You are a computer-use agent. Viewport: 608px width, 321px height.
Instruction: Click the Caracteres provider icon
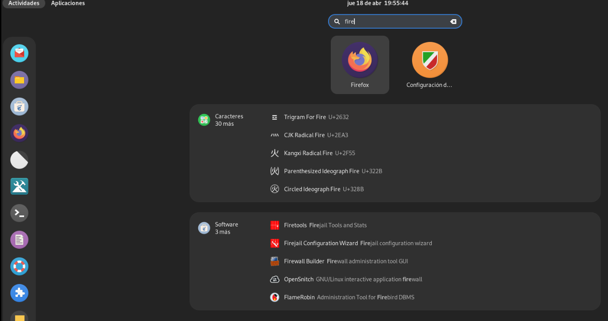(204, 119)
